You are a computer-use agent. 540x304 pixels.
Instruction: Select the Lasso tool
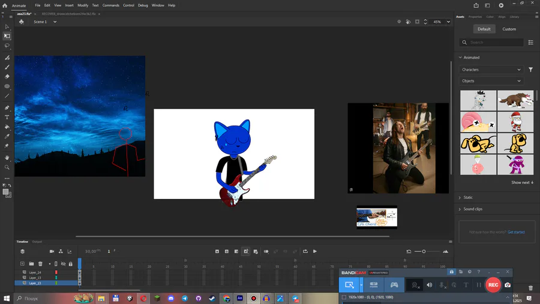pos(7,46)
